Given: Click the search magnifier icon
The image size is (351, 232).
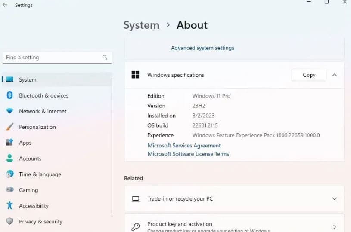Looking at the screenshot, I should click(105, 57).
